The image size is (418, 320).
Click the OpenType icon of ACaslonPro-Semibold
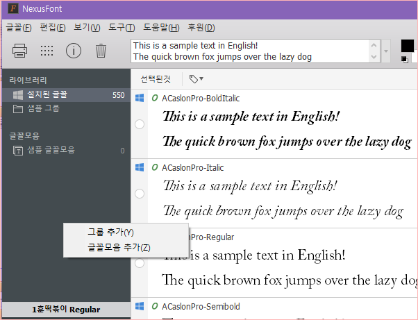(x=155, y=306)
